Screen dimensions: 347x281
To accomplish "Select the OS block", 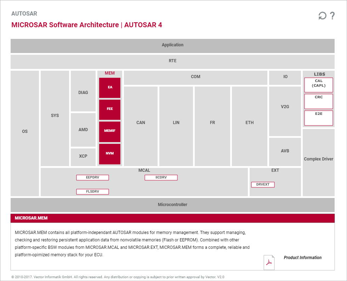I will (25, 133).
